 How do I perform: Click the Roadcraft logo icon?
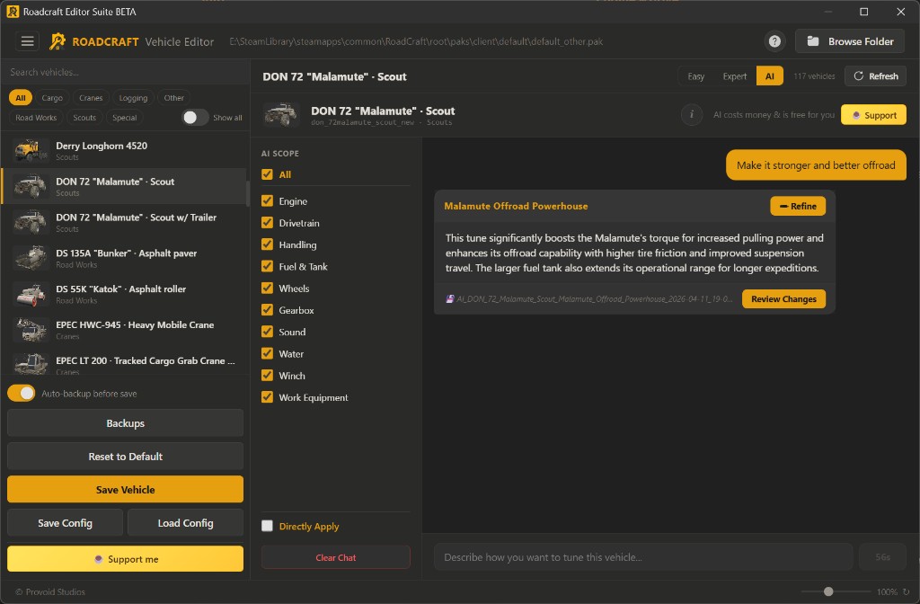[57, 41]
